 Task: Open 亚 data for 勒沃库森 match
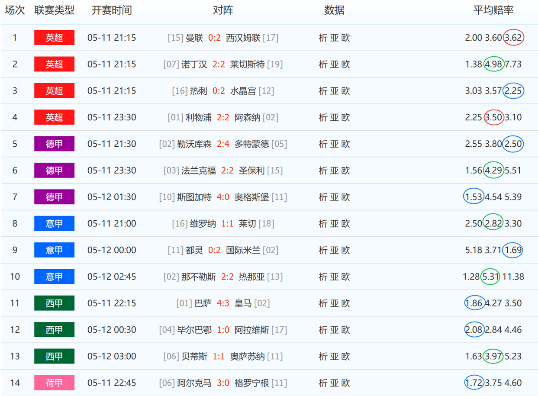[334, 144]
